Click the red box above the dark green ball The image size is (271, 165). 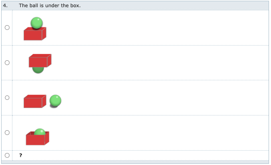pyautogui.click(x=40, y=61)
